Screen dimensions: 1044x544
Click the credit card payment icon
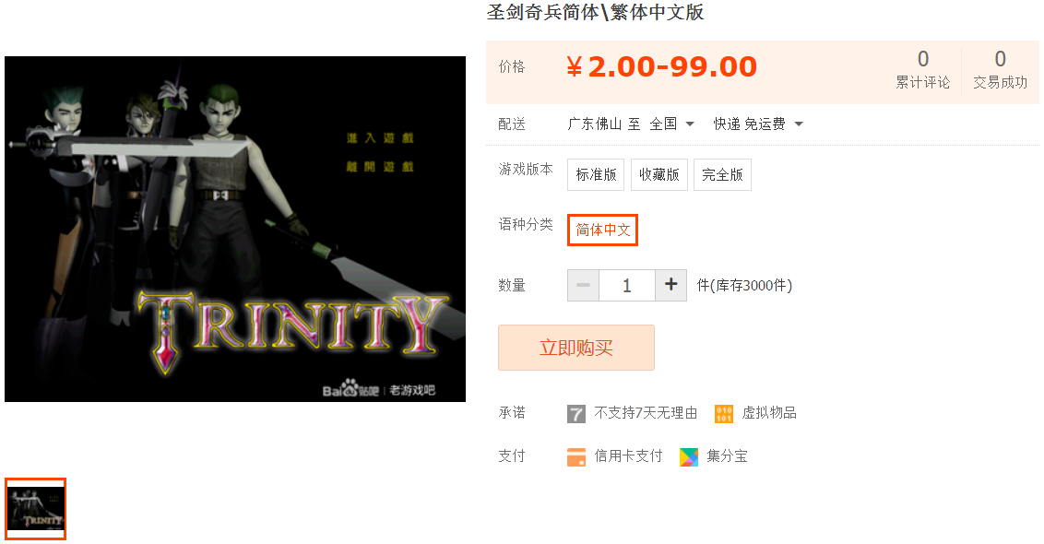coord(575,456)
